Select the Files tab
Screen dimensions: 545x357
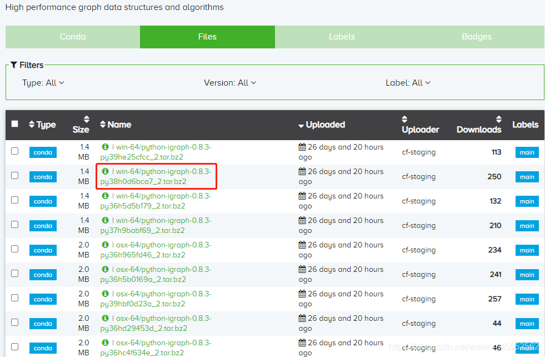208,37
